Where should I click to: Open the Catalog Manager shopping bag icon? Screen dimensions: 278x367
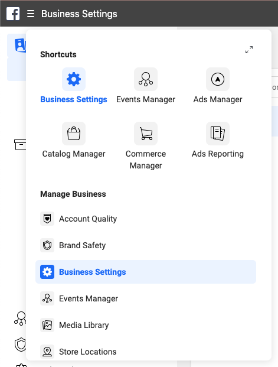pos(74,134)
